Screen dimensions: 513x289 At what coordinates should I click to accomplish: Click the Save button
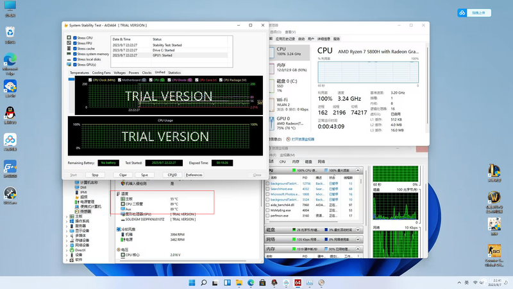145,175
